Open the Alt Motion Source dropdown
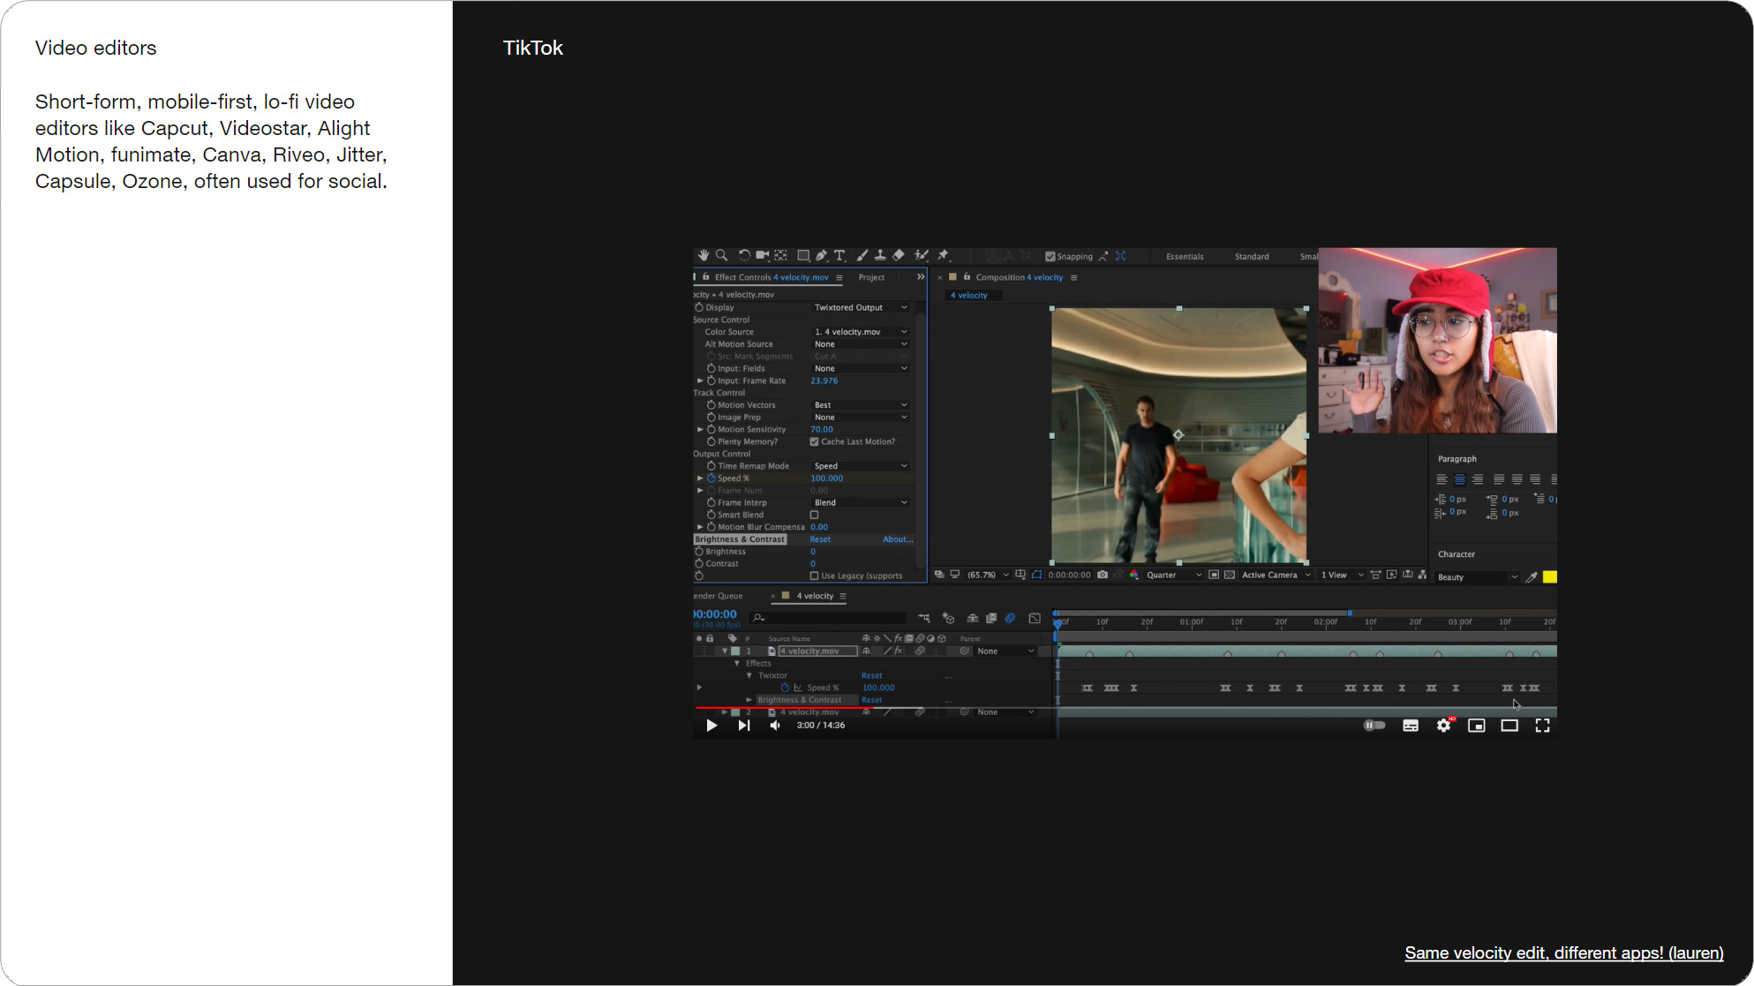The width and height of the screenshot is (1754, 986). click(861, 344)
